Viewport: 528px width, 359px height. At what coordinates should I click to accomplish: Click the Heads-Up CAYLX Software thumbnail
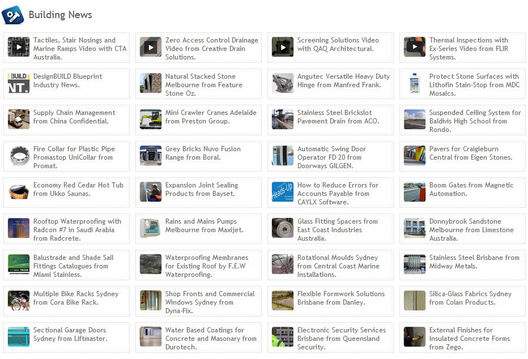pyautogui.click(x=283, y=192)
